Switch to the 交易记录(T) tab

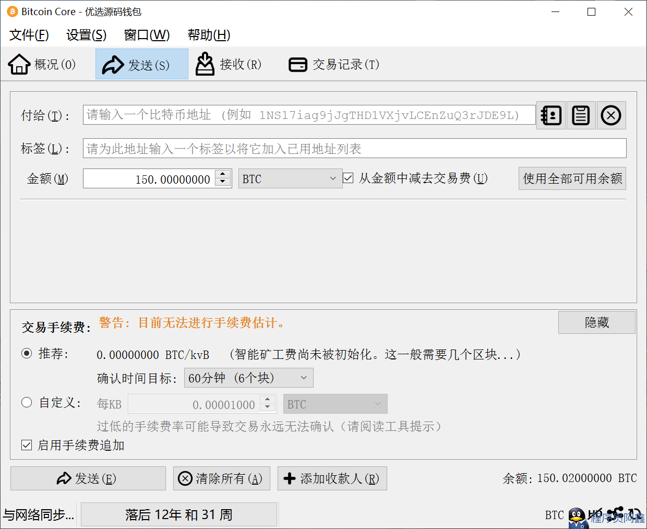tap(334, 64)
